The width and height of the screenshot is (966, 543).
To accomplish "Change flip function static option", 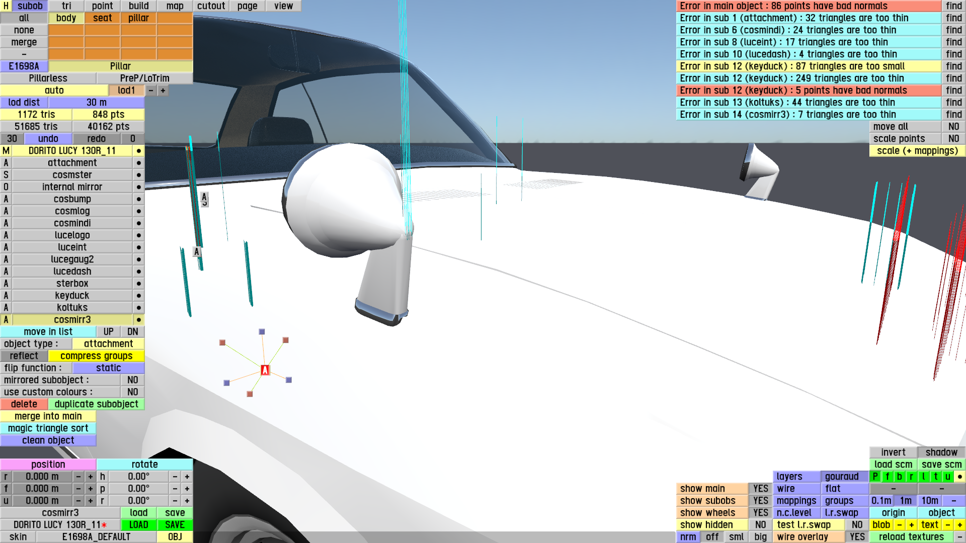I will [108, 368].
